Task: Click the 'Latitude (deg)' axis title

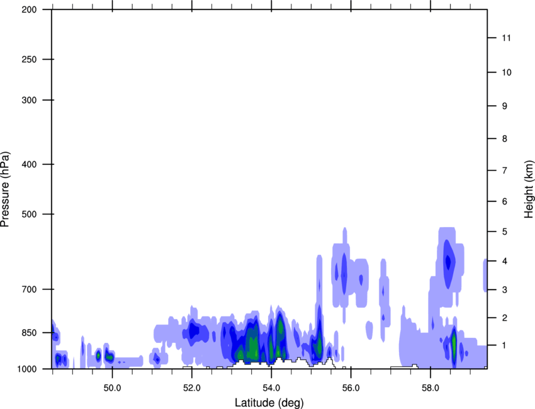Action: (269, 403)
